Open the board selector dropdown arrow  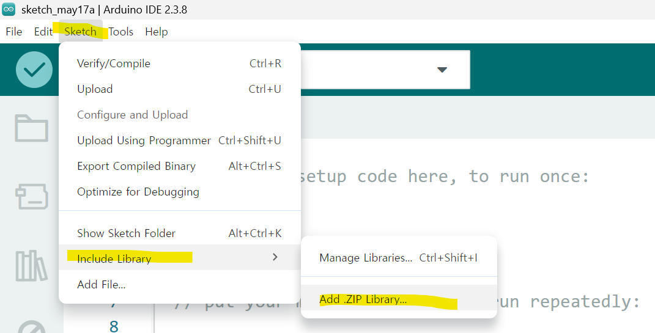click(x=442, y=70)
